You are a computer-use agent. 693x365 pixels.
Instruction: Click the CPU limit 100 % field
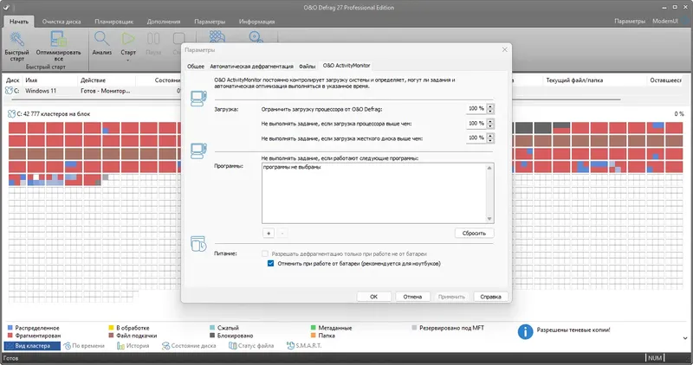click(476, 109)
